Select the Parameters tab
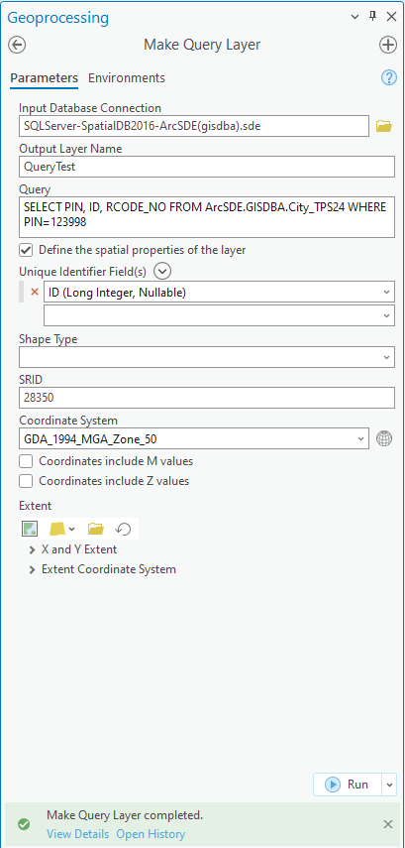This screenshot has height=848, width=405. click(45, 78)
